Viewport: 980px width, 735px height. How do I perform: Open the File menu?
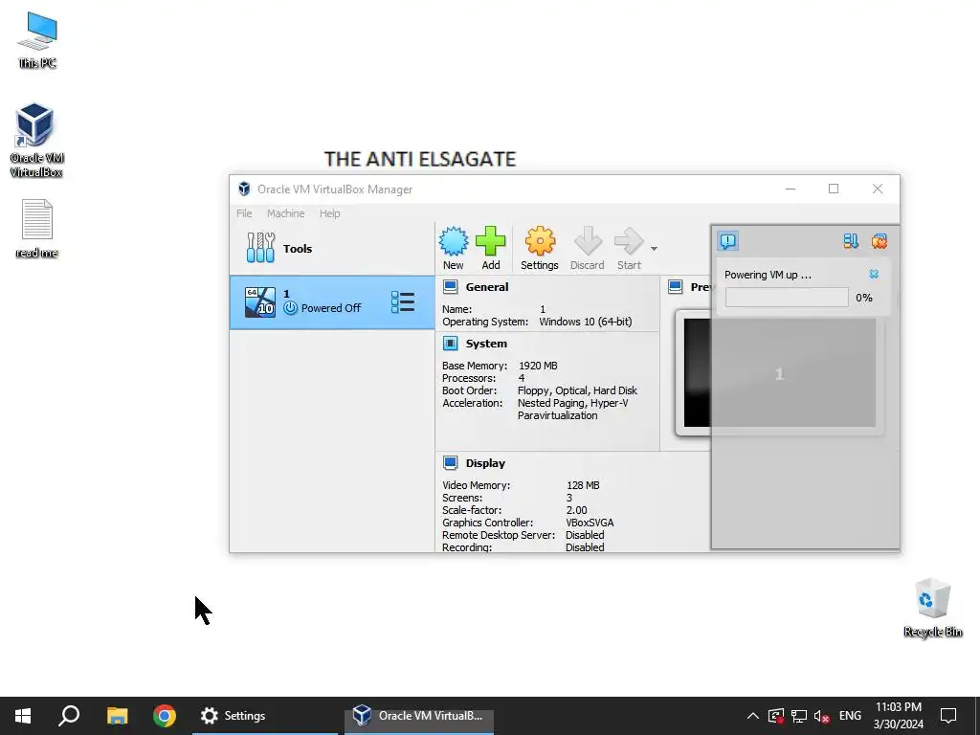[244, 213]
